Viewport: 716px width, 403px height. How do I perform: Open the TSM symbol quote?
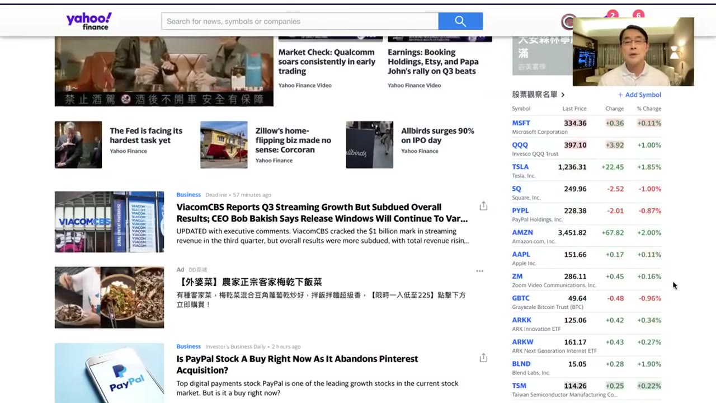point(519,386)
